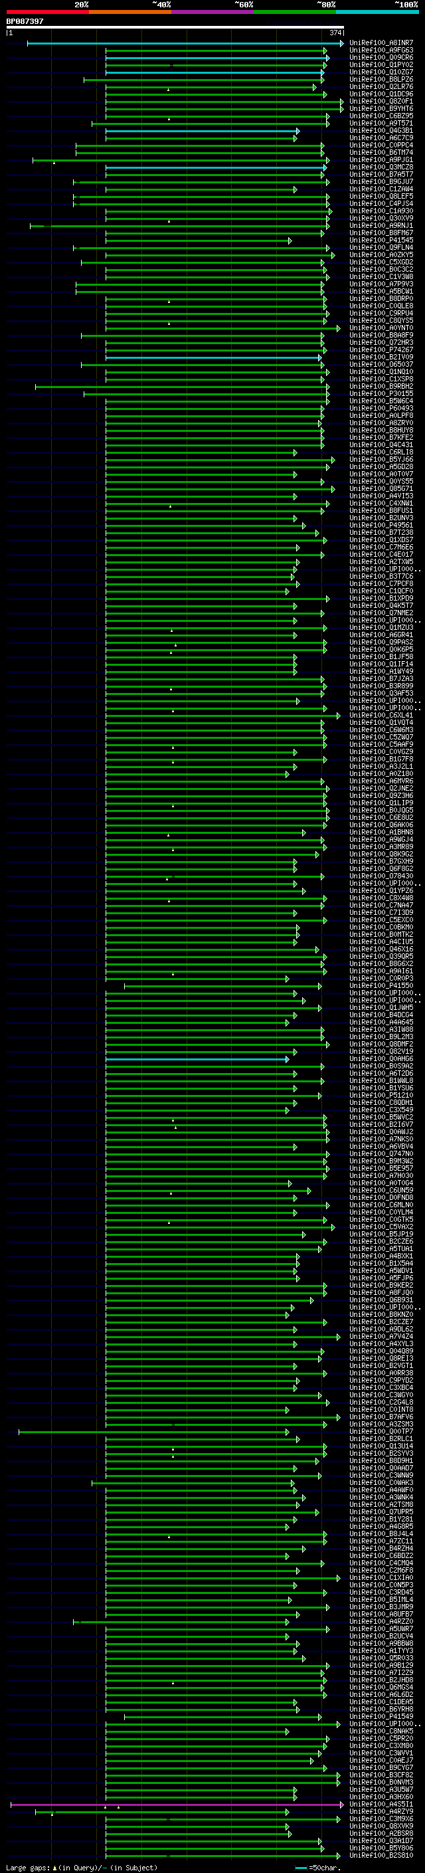
Task: Pick the UniRef100_B5WVC2 entry
Action: pos(381,1117)
